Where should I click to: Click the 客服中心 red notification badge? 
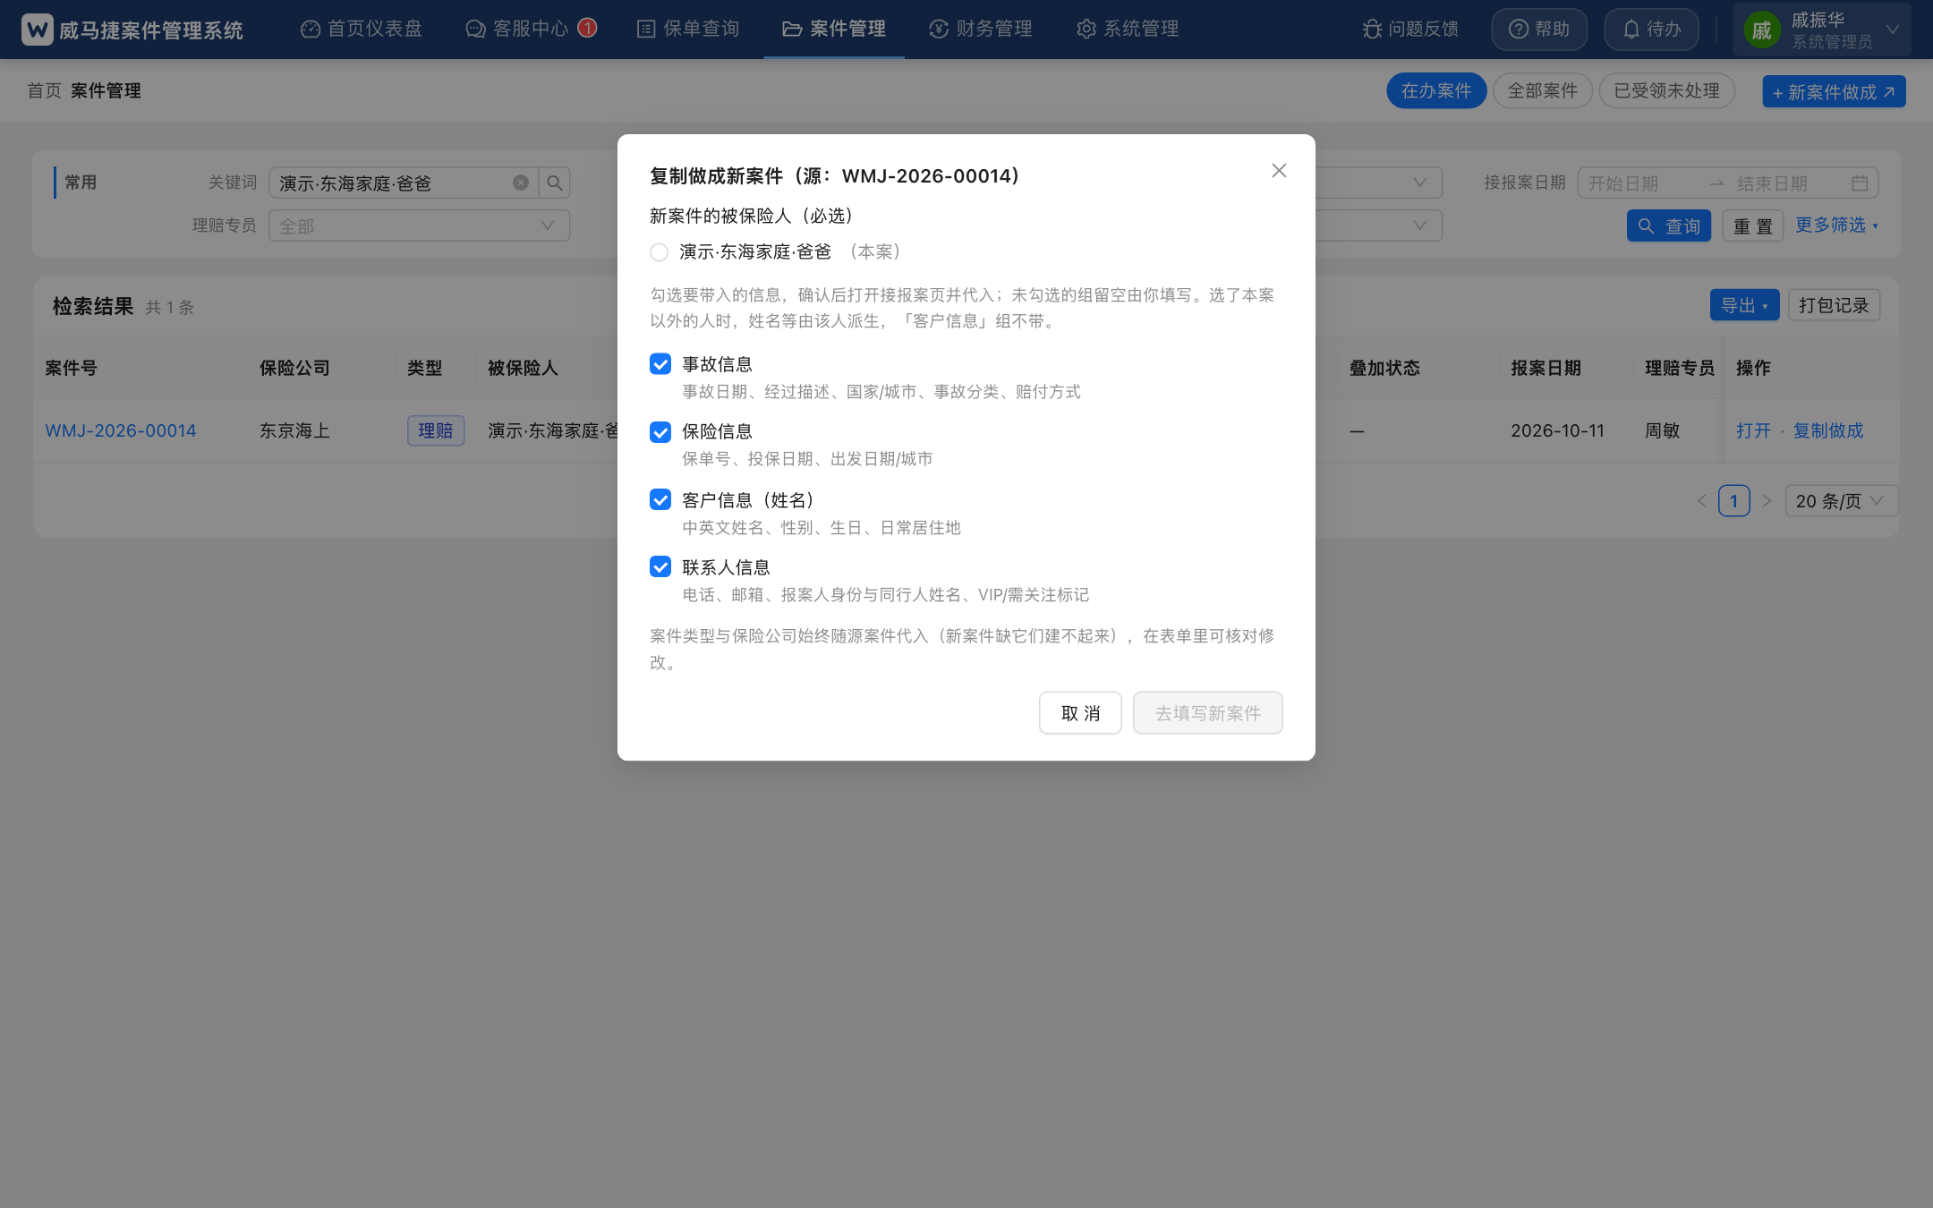click(x=587, y=28)
